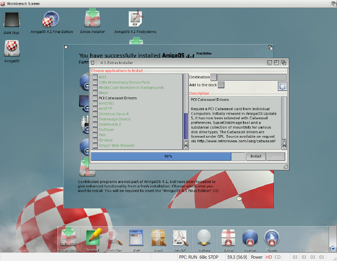Click the Description pane scrollbar

(284, 118)
